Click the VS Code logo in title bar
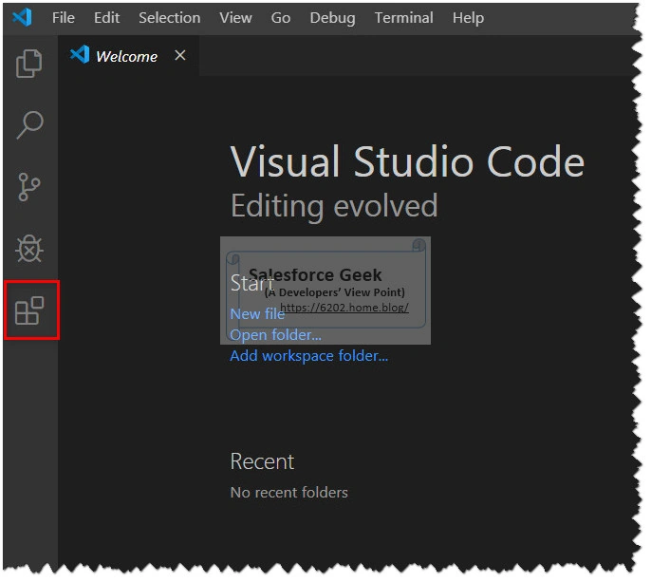Screen dimensions: 651x582 [x=22, y=17]
